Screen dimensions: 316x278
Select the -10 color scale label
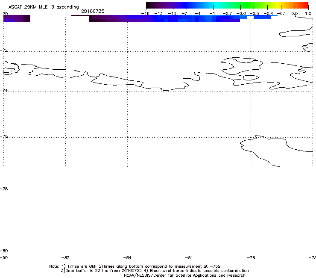pos(172,14)
